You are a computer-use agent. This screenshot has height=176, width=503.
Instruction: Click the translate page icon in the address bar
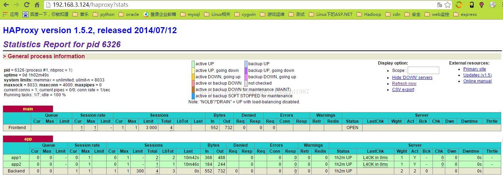440,5
